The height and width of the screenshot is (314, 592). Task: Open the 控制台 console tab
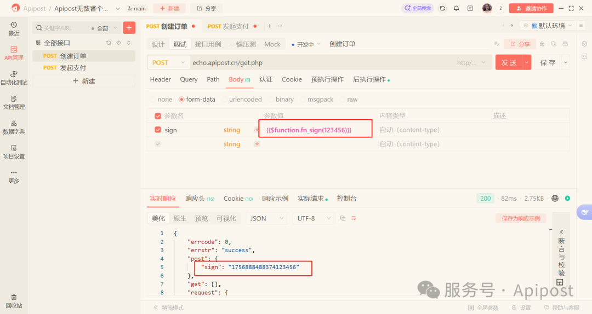point(346,198)
